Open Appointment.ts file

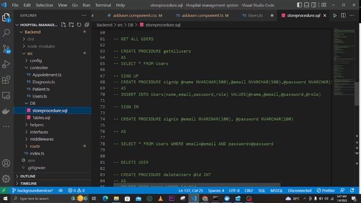[47, 75]
